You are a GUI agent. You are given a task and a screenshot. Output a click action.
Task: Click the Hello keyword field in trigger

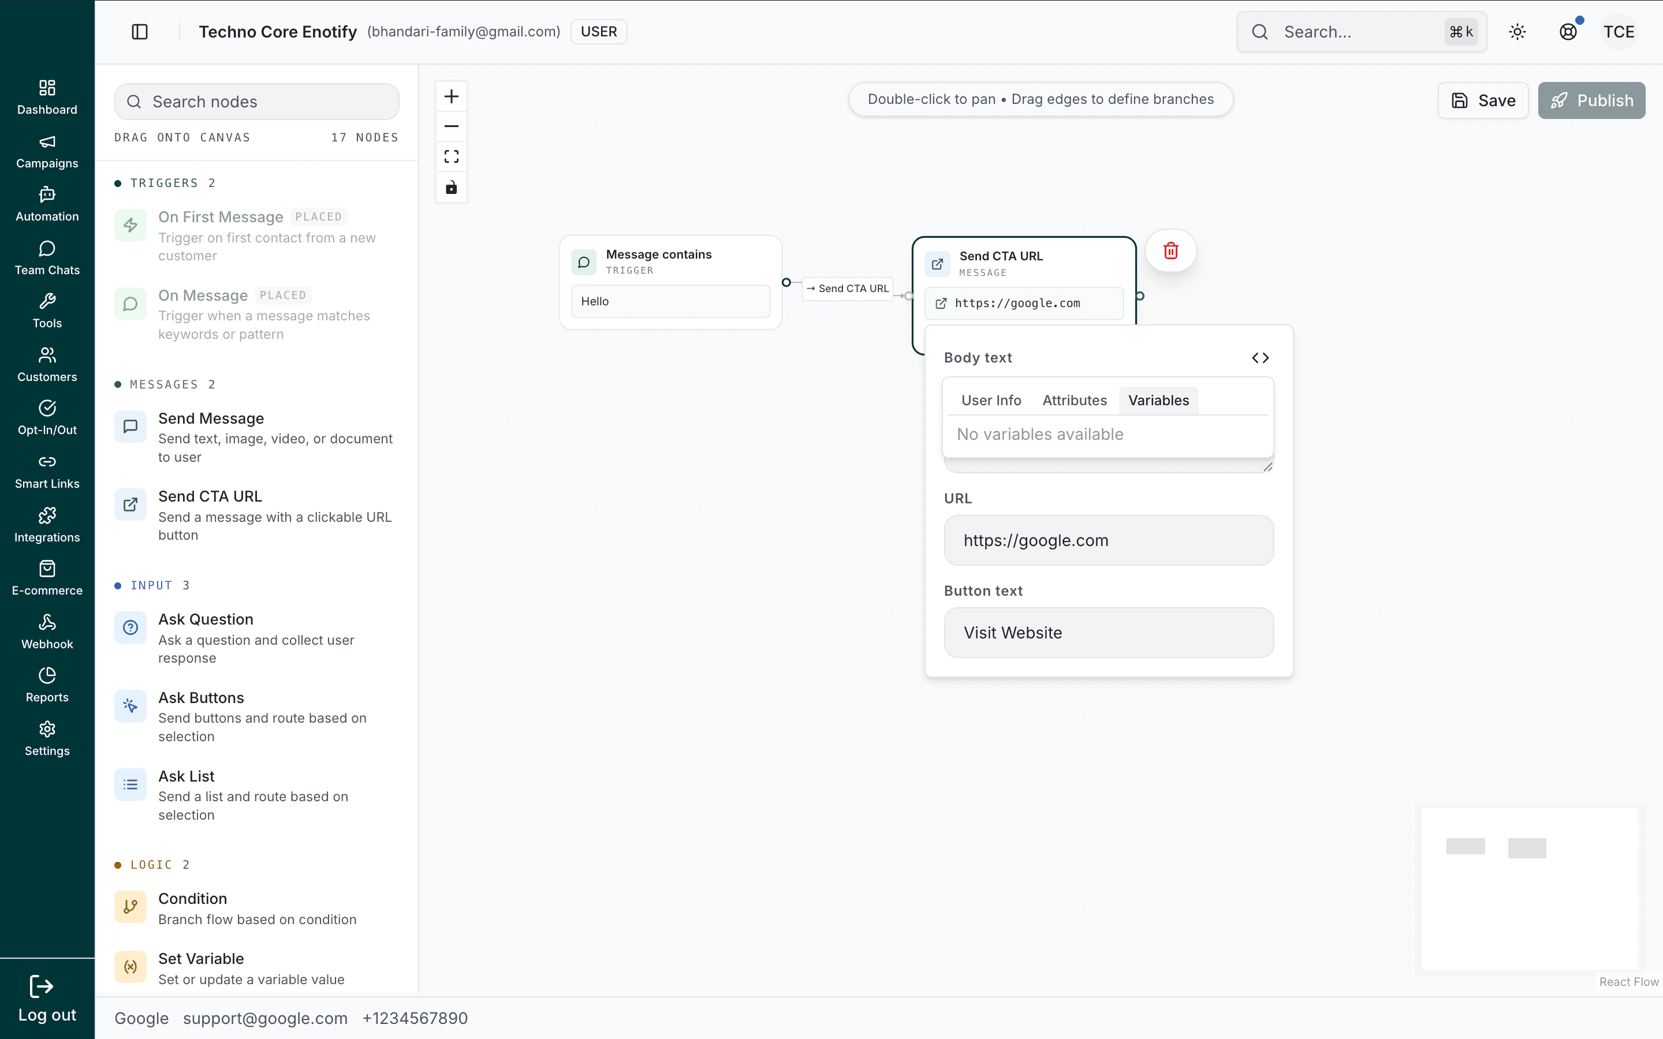(x=671, y=302)
